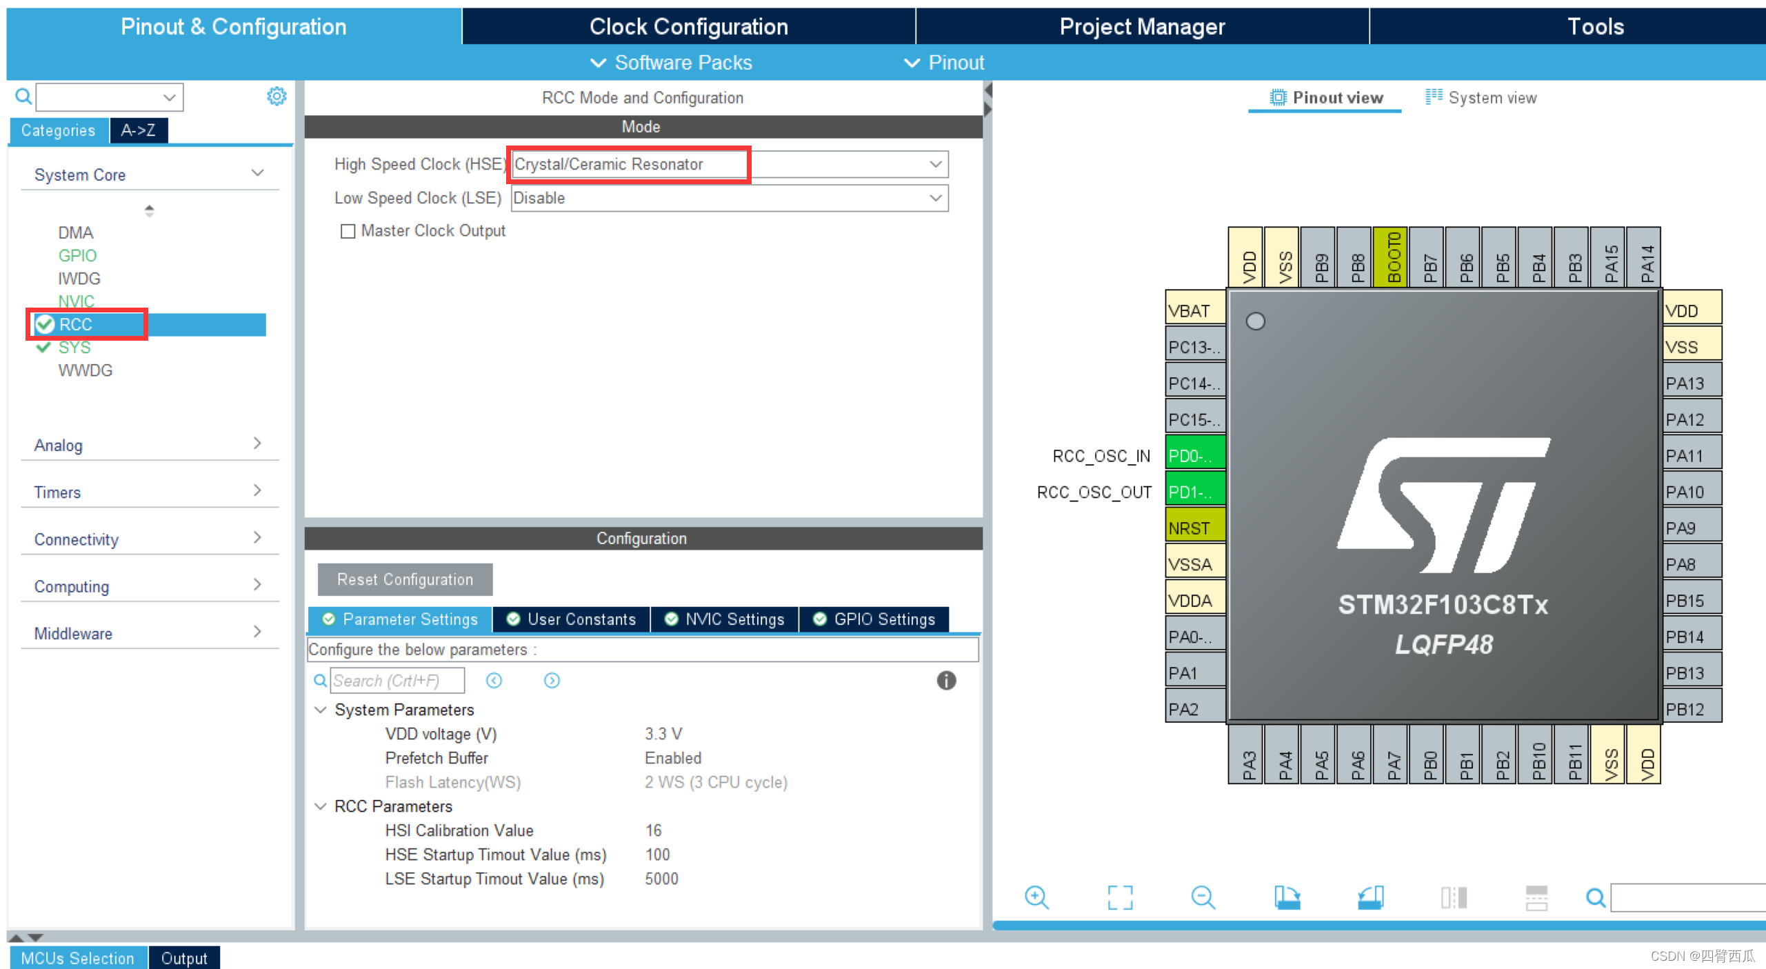Open the High Speed Clock HSE dropdown

(x=935, y=164)
